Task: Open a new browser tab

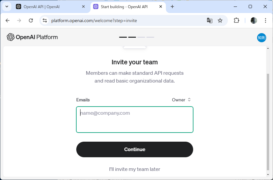Action: (172, 6)
